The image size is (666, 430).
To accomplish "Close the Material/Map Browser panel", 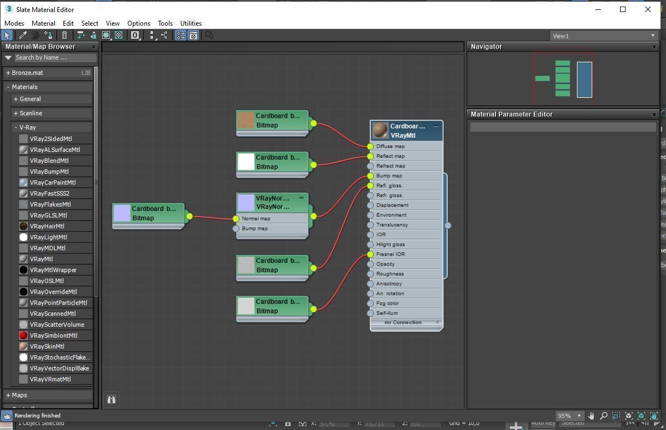I will pyautogui.click(x=93, y=47).
